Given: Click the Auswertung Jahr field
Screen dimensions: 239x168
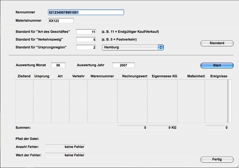Looking at the screenshot, I should (x=123, y=65).
